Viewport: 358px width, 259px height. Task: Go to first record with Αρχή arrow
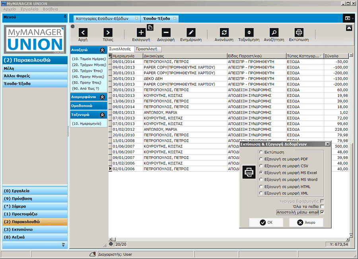[x=83, y=33]
